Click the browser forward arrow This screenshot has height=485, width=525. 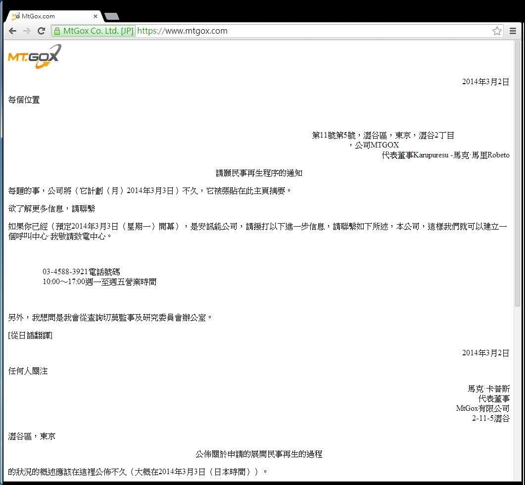click(27, 31)
